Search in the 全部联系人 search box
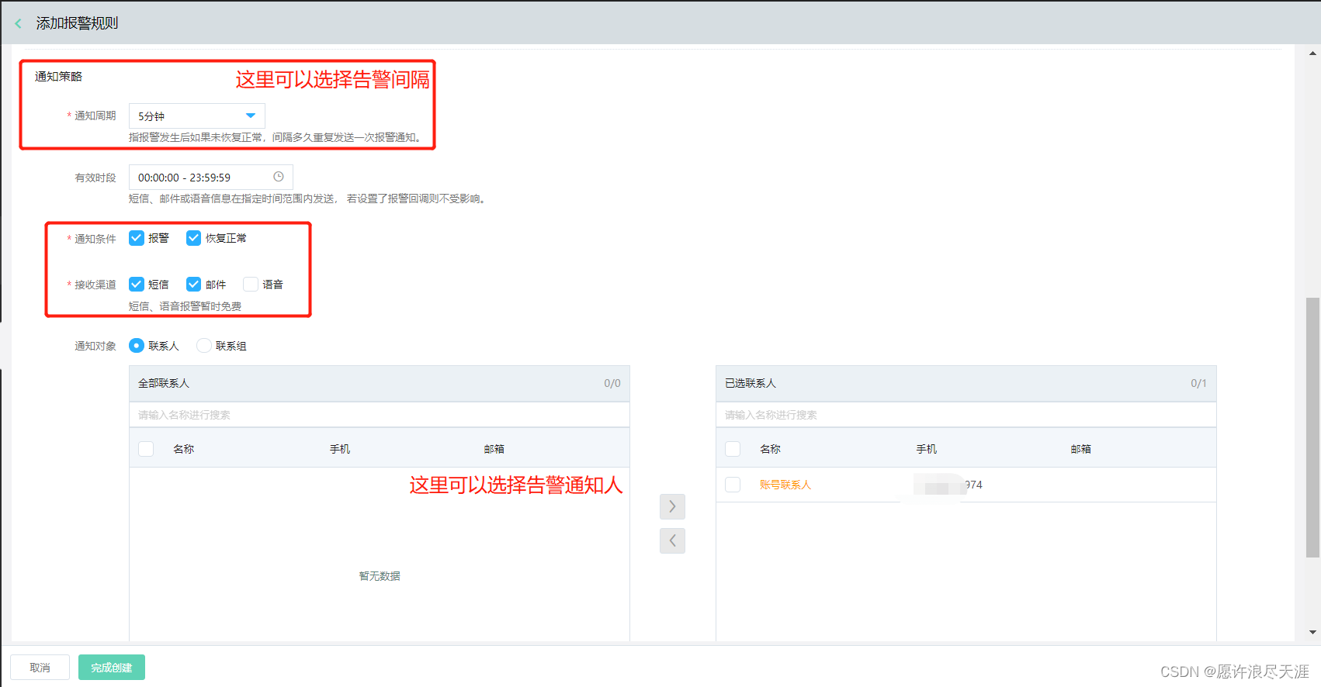 click(380, 415)
